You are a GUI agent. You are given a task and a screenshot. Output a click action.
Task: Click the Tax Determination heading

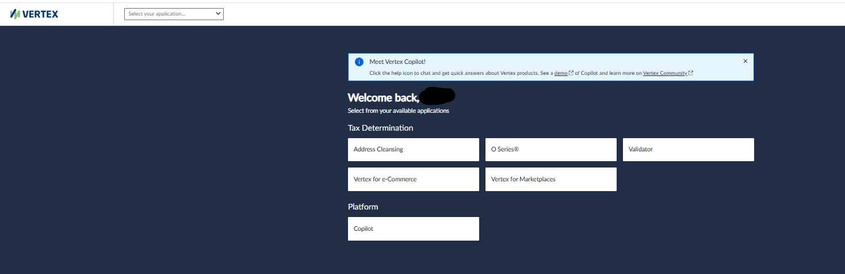point(380,128)
